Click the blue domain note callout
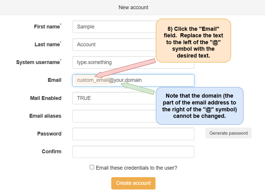Image resolution: width=265 pixels, height=194 pixels. [x=200, y=106]
